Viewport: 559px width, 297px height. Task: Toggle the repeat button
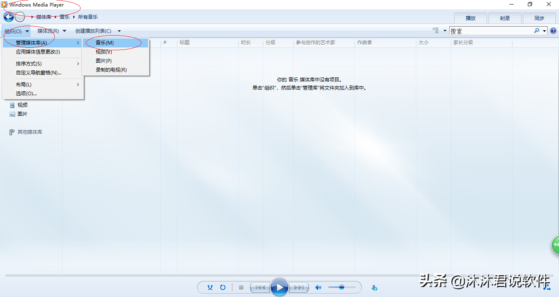223,288
